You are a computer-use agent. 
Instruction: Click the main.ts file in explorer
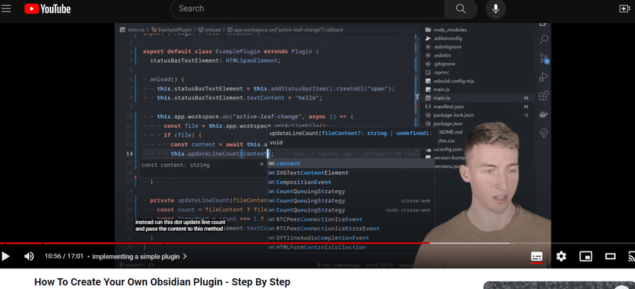(442, 98)
